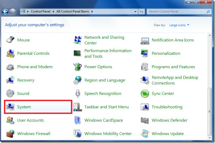This screenshot has height=143, width=215.
Task: Open the Personalization icon
Action: 145,53
